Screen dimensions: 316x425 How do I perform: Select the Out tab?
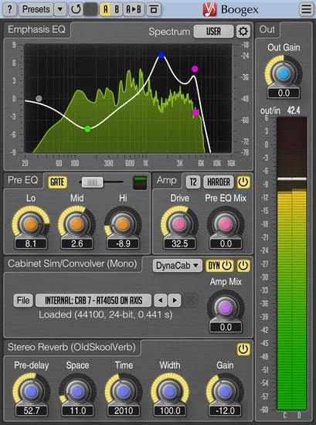click(x=267, y=29)
